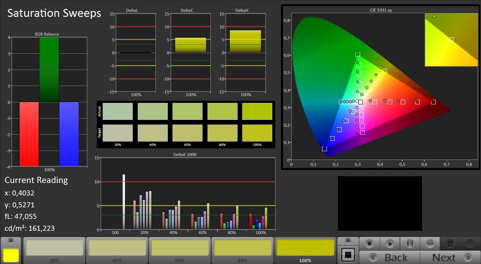
Task: Expand the arrow above the black square
Action: [348, 241]
